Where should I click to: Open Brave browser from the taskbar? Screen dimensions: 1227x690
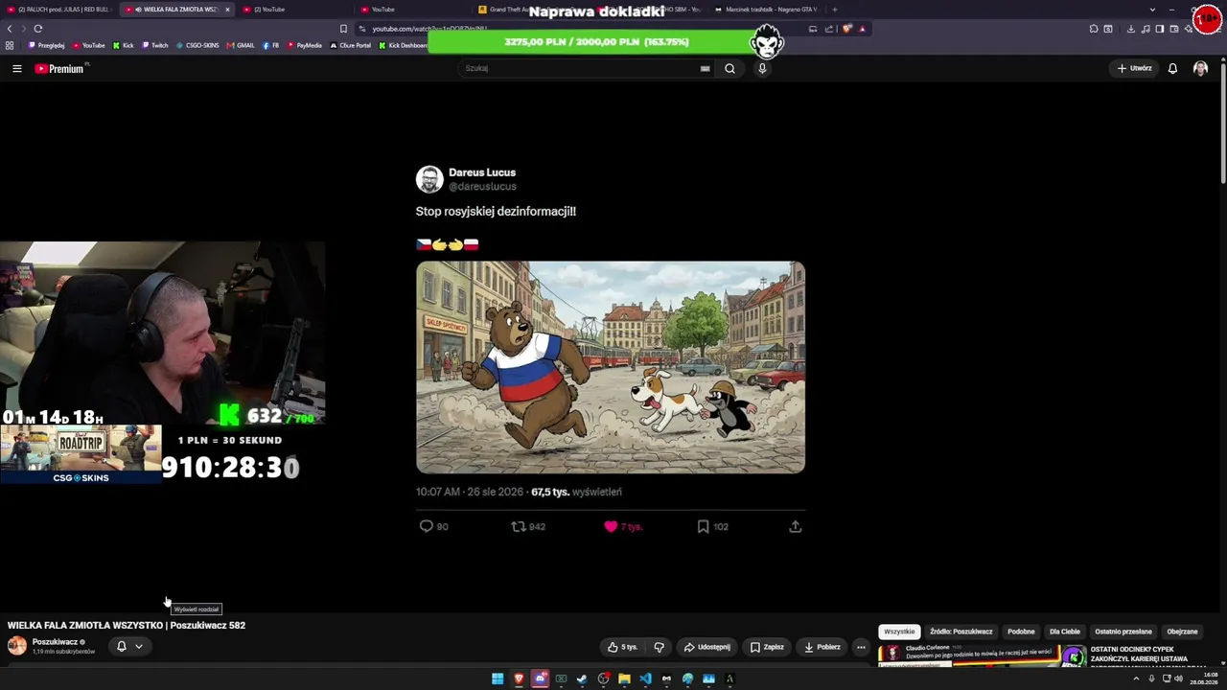(x=519, y=678)
